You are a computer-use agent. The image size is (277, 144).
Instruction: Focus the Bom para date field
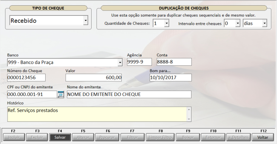pyautogui.click(x=170, y=77)
